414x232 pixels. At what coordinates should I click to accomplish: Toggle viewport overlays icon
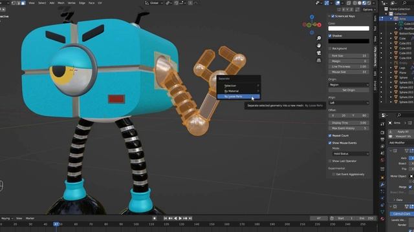[338, 3]
